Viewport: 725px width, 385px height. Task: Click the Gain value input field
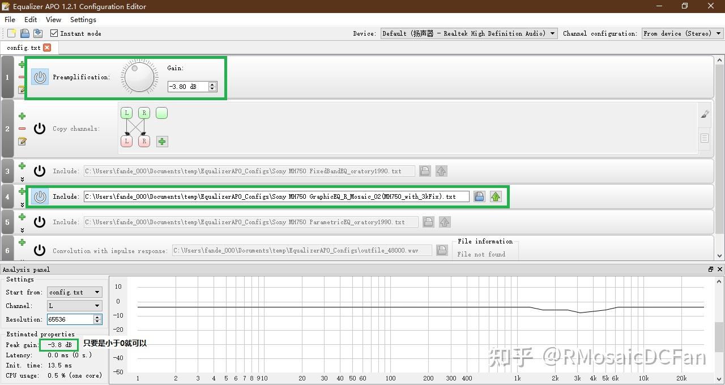[187, 86]
